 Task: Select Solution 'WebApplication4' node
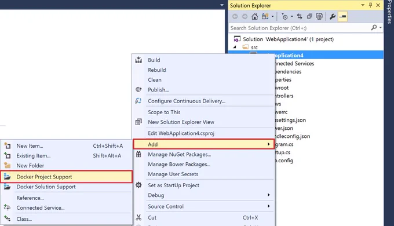pyautogui.click(x=288, y=39)
